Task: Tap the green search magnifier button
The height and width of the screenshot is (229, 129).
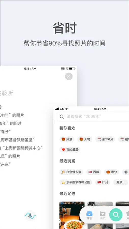Action: point(116,215)
